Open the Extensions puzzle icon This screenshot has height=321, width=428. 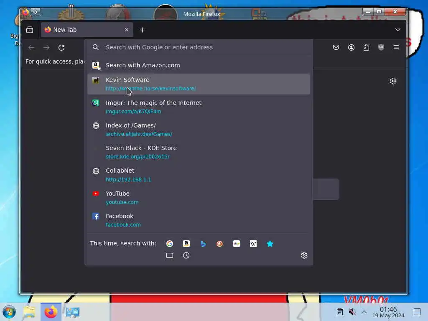[366, 47]
